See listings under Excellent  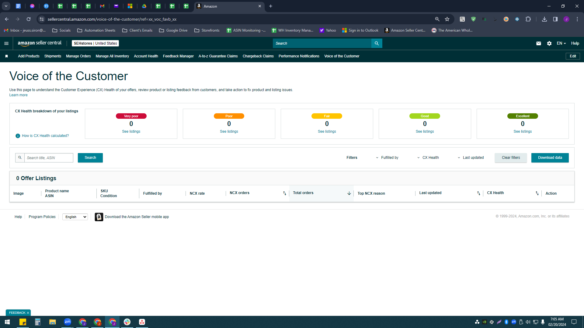coord(523,132)
